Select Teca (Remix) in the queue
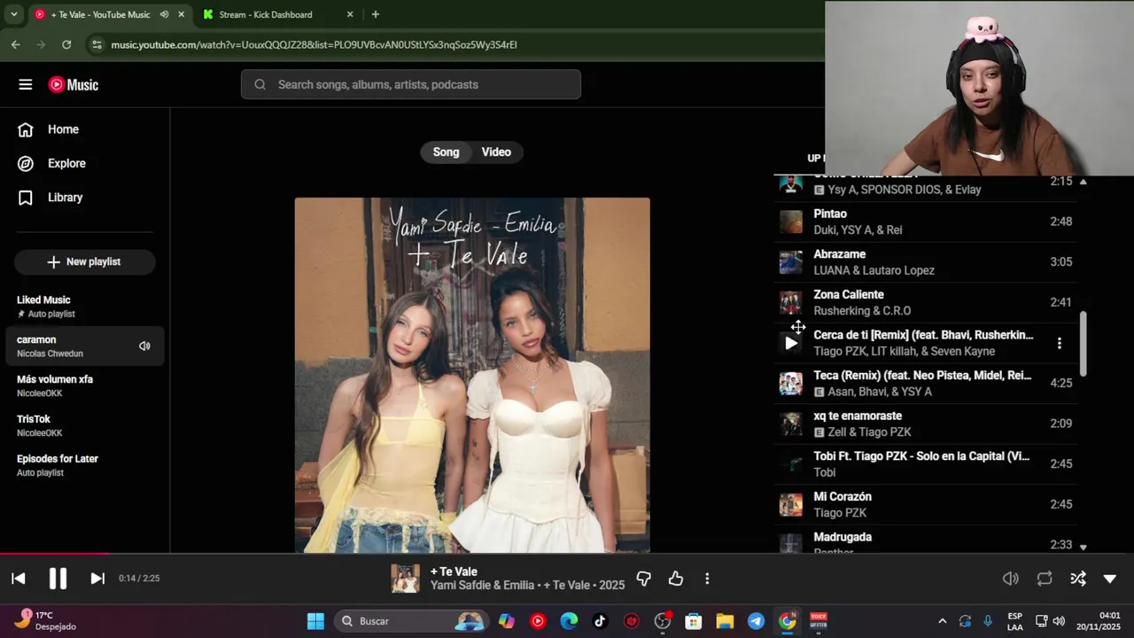This screenshot has width=1134, height=638. [926, 384]
